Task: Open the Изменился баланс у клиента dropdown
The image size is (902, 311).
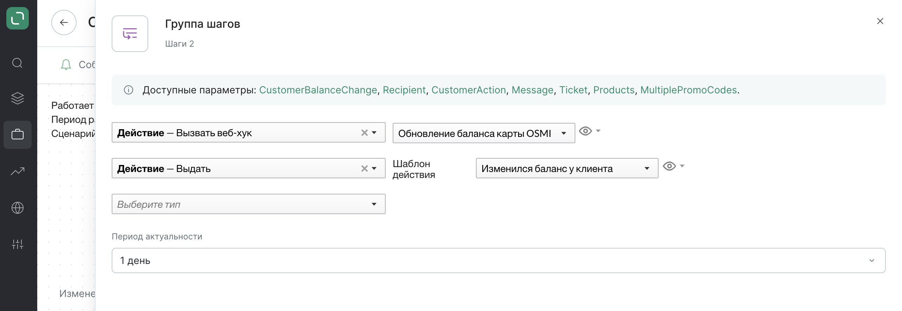Action: pos(567,168)
